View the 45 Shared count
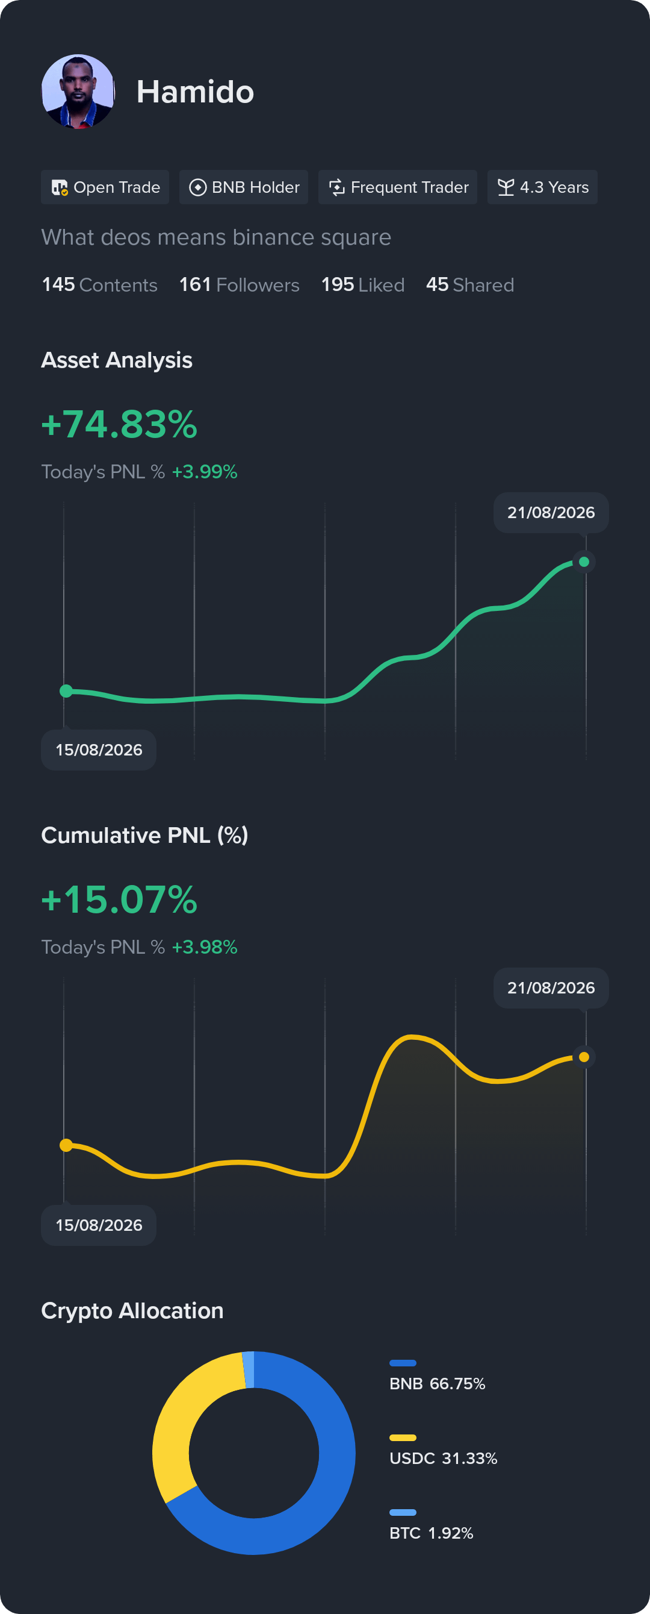Screen dimensions: 650x1614 (x=469, y=285)
